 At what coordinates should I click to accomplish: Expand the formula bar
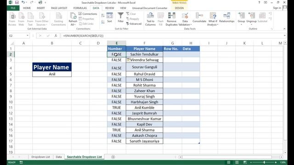[285, 36]
